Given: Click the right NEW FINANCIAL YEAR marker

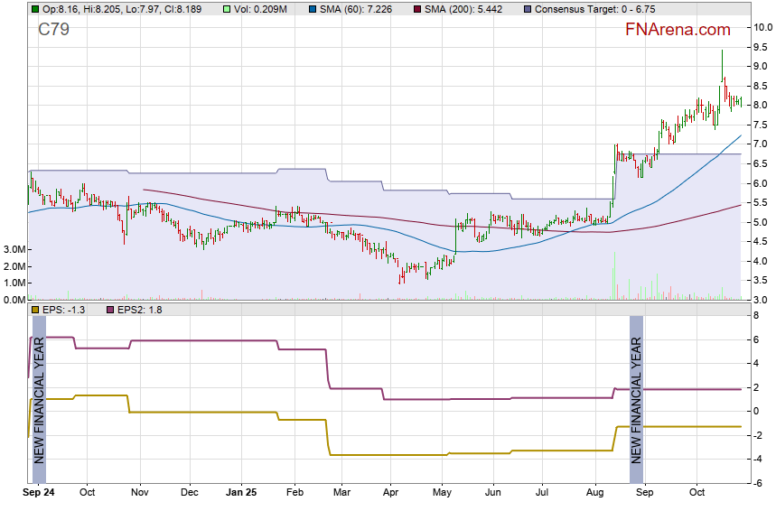Looking at the screenshot, I should point(636,399).
